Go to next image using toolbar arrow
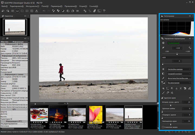Screen dimensions: 195x135 tap(8, 11)
